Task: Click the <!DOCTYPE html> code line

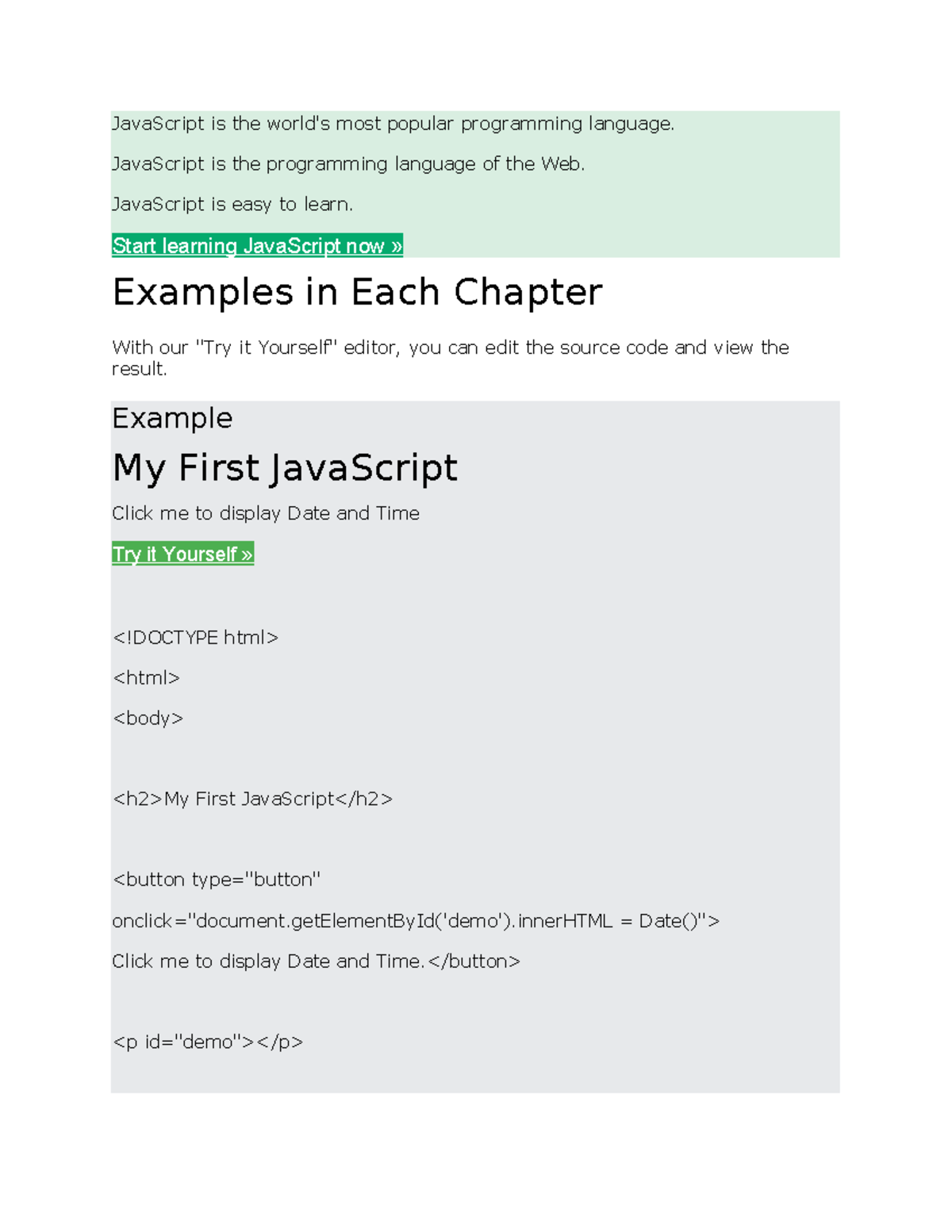Action: click(x=195, y=638)
